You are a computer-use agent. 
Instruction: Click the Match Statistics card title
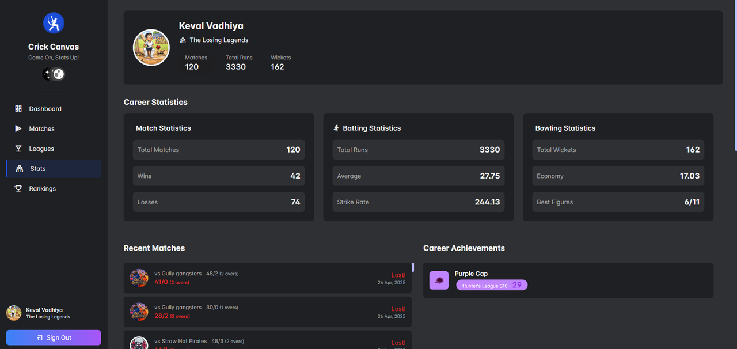(x=164, y=128)
